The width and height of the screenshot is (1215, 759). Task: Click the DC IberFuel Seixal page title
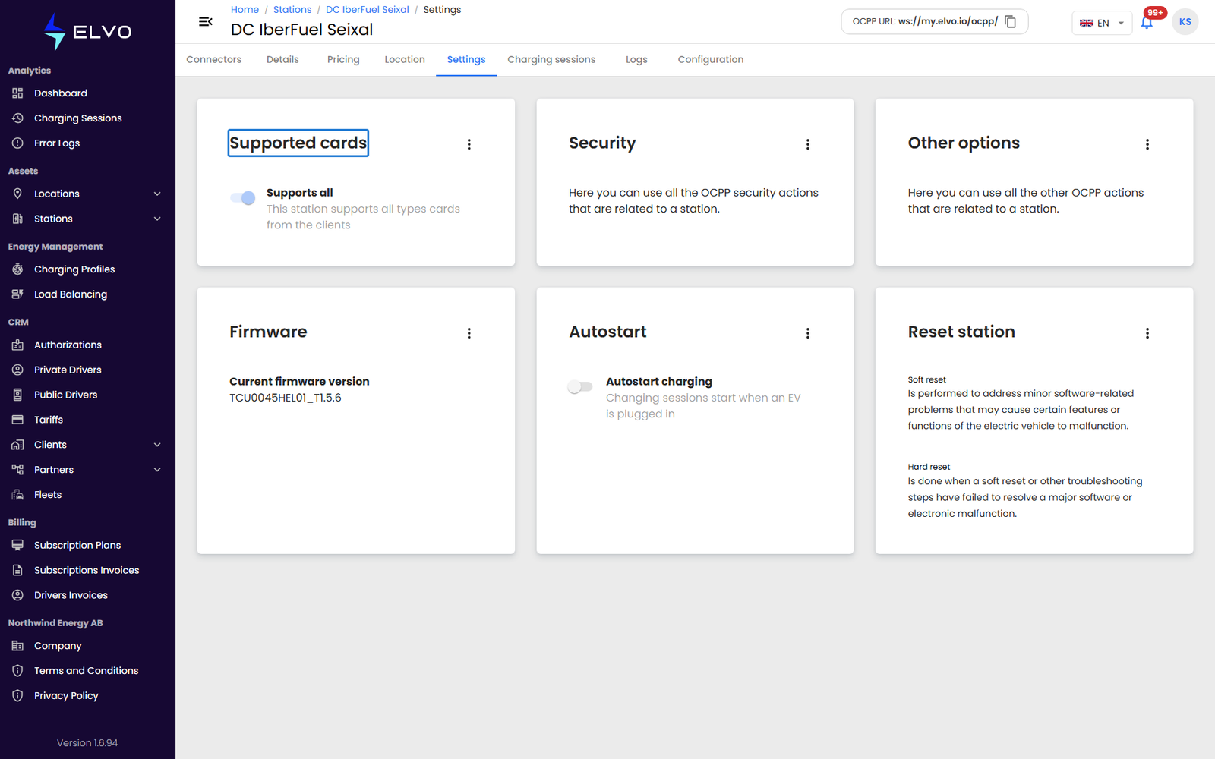[302, 30]
